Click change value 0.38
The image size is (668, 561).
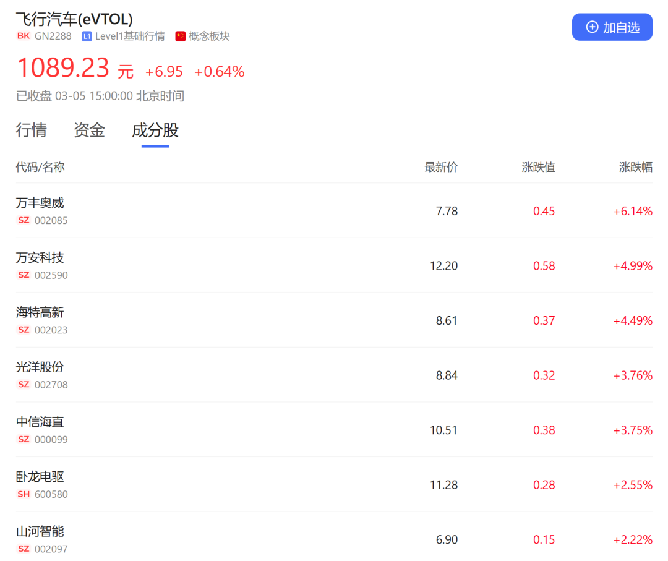(544, 430)
